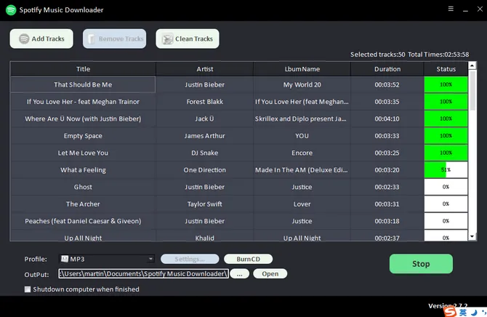Click the Open output folder button
The image size is (487, 317).
270,274
